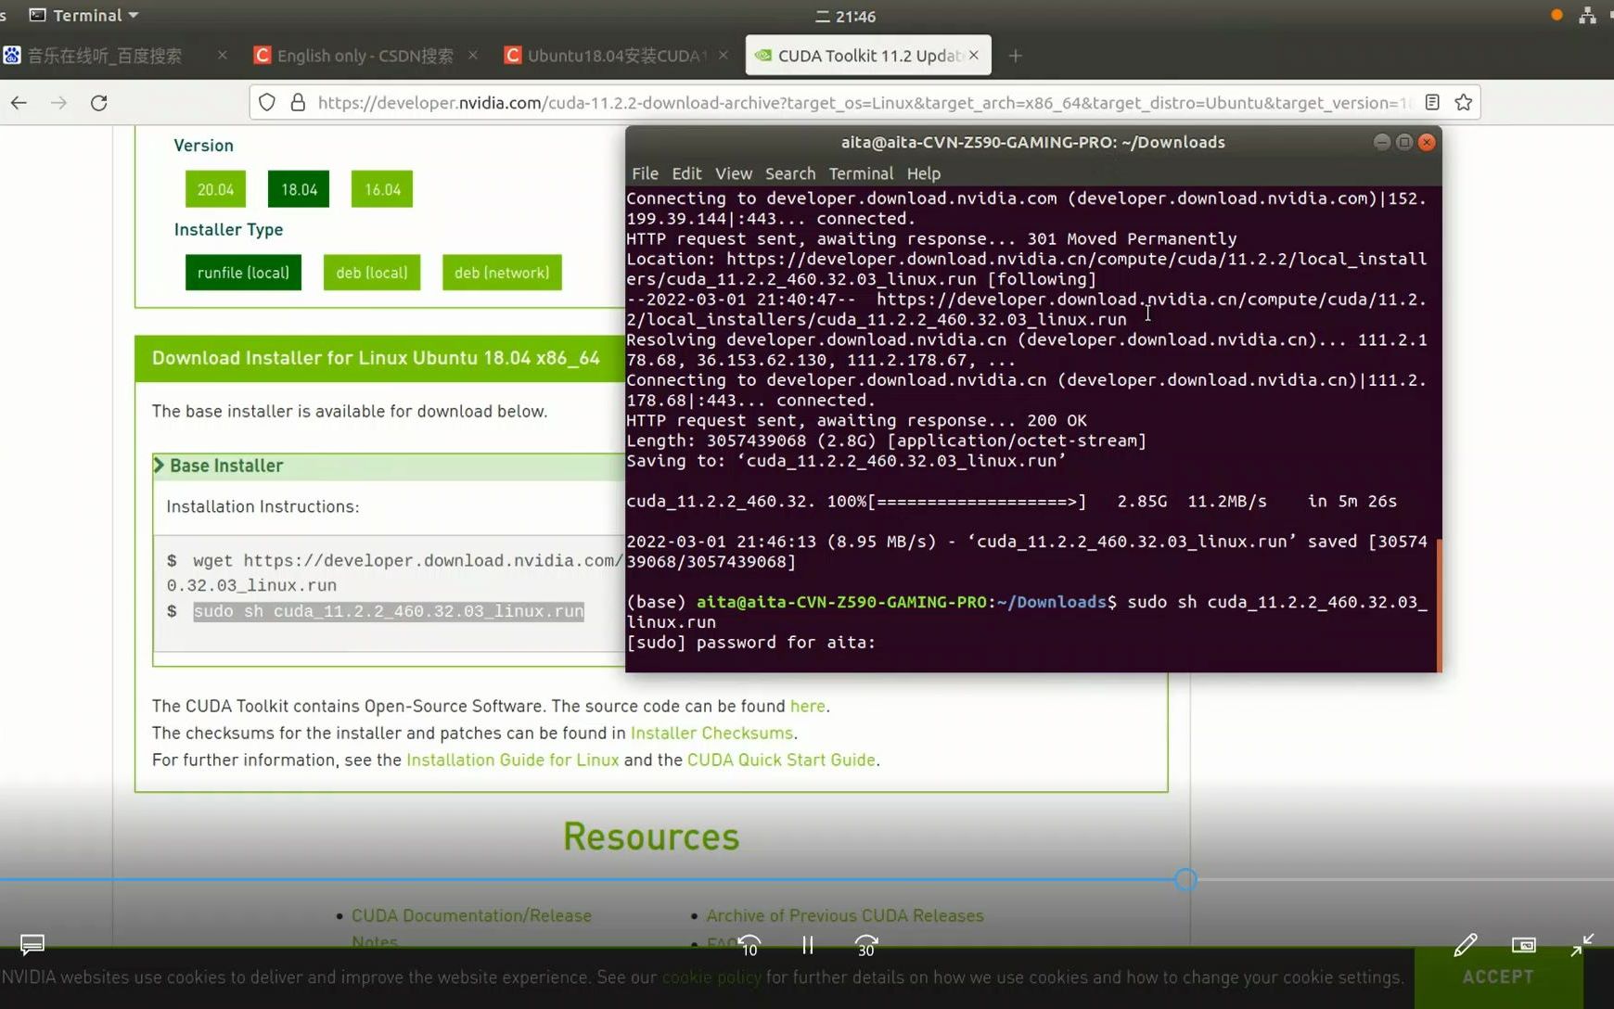
Task: Click the orange notification dot indicator
Action: 1556,15
